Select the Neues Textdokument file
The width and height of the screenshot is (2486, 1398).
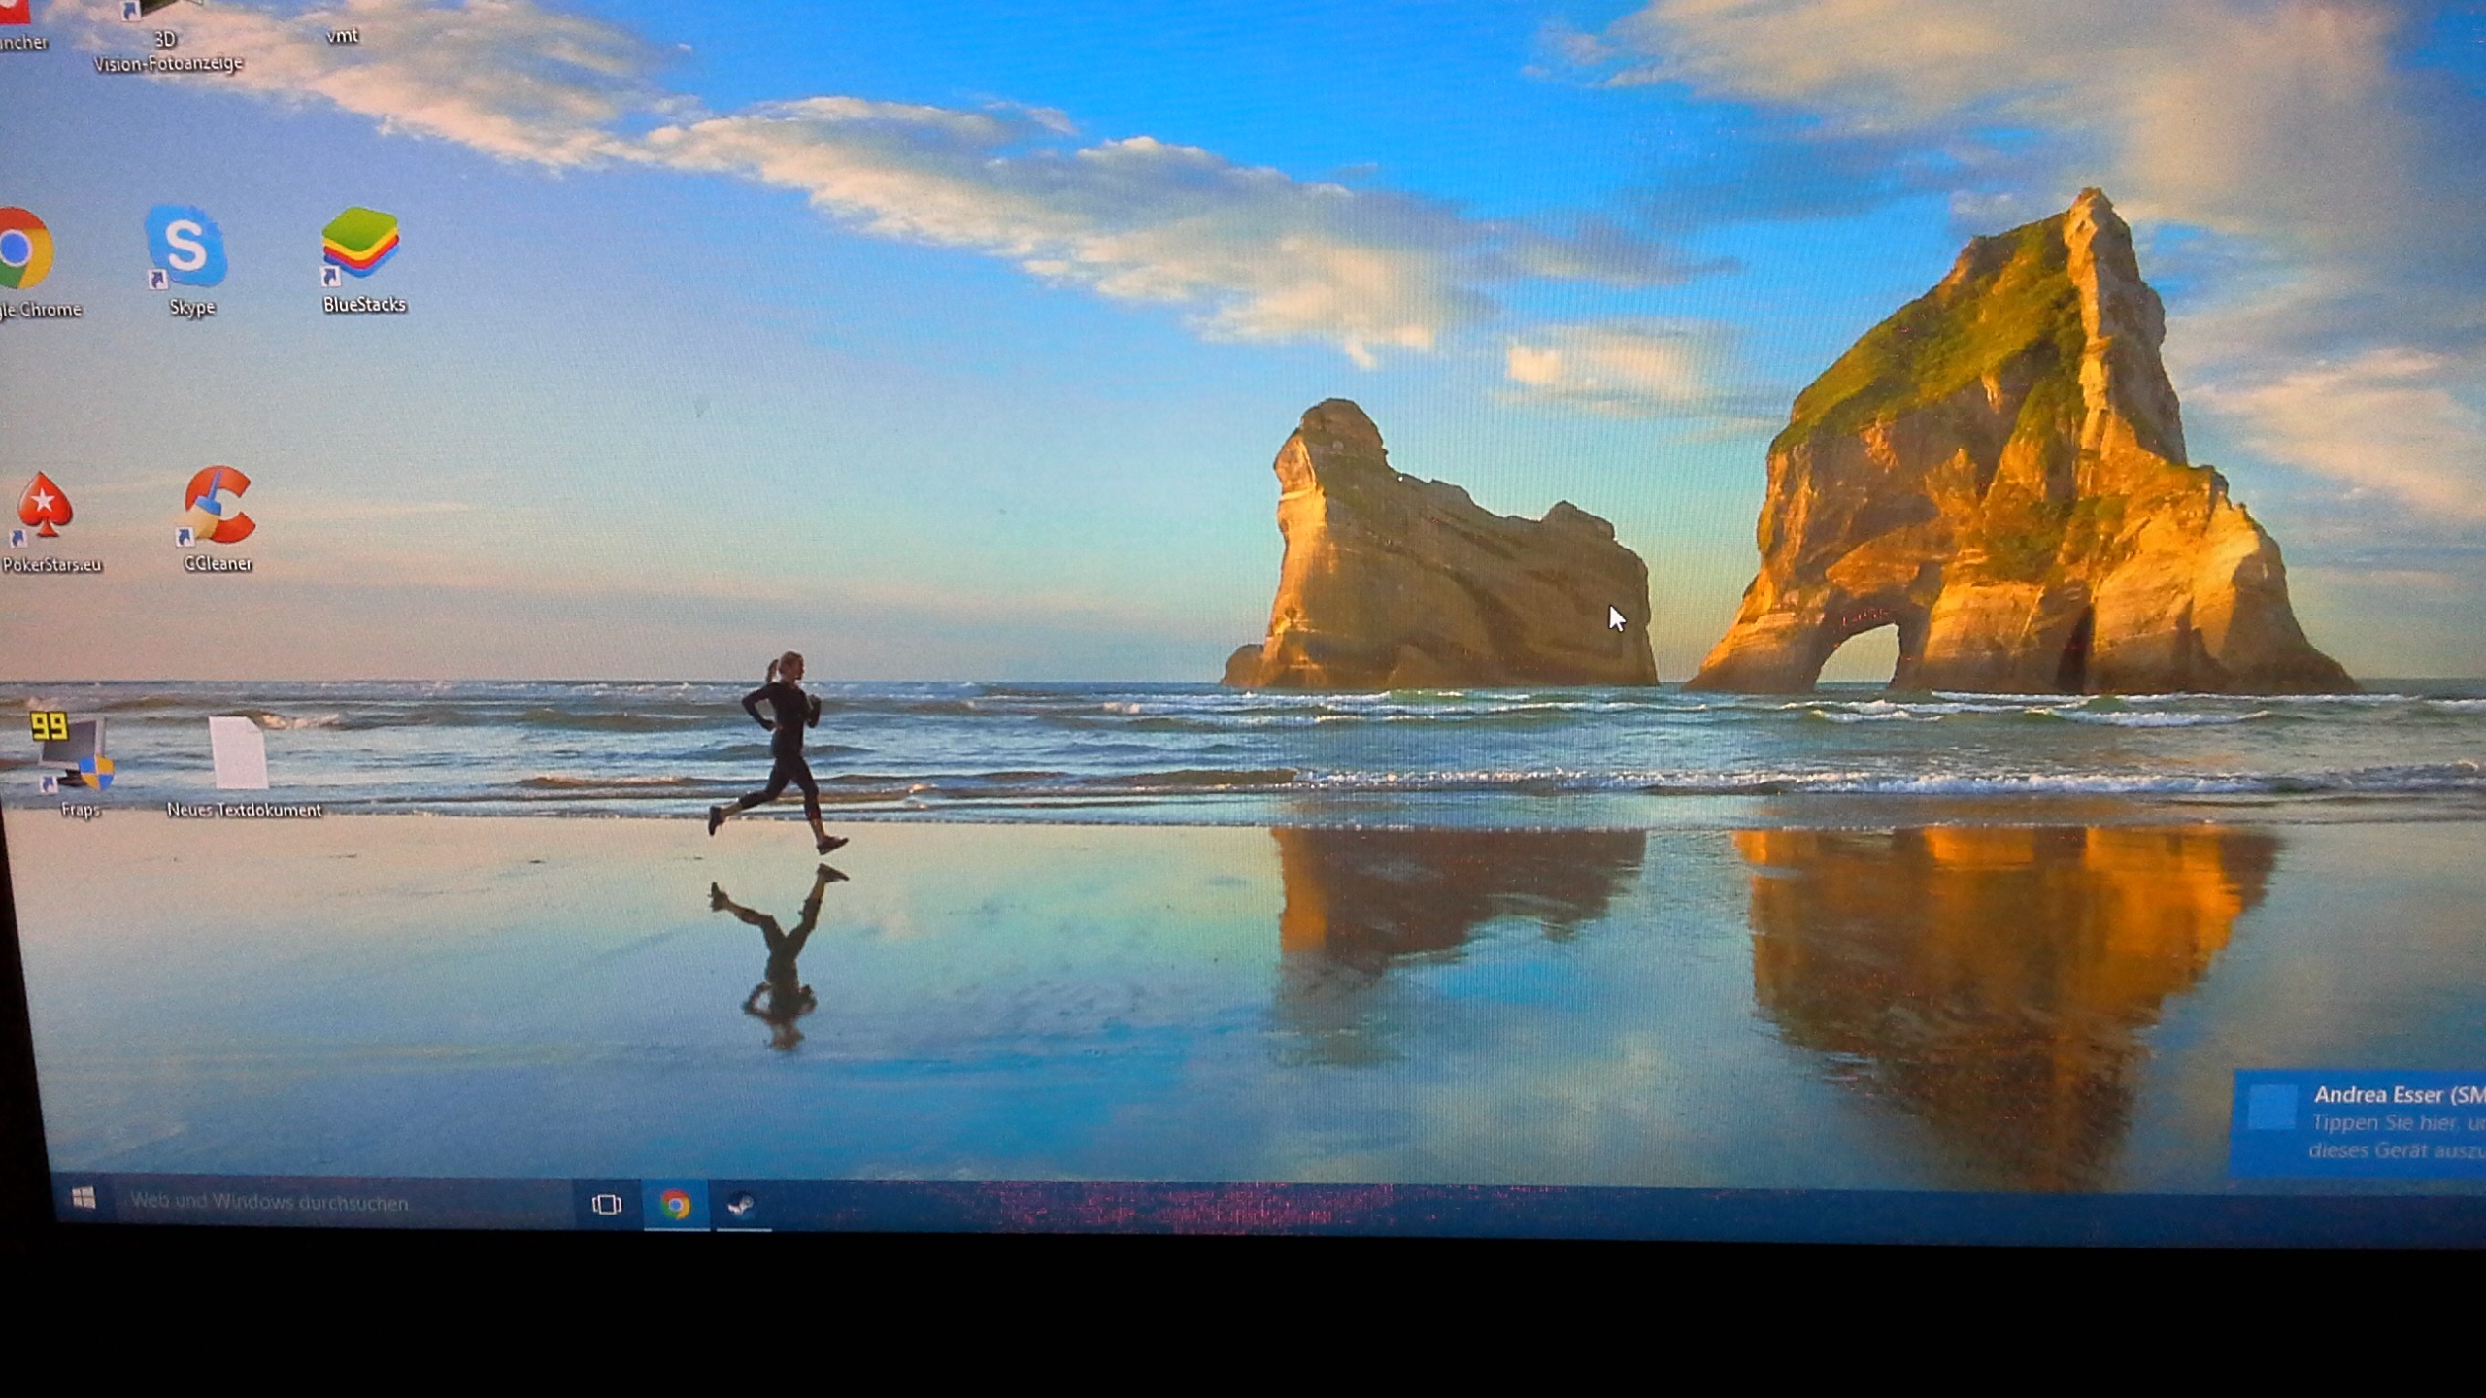tap(239, 755)
